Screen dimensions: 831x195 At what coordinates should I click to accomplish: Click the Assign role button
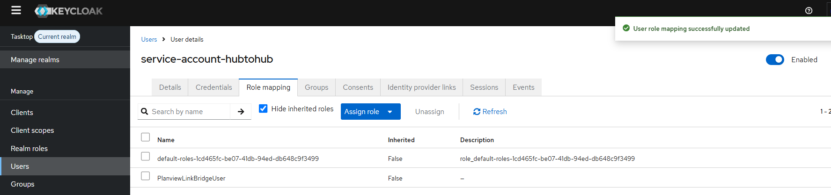[x=371, y=112]
